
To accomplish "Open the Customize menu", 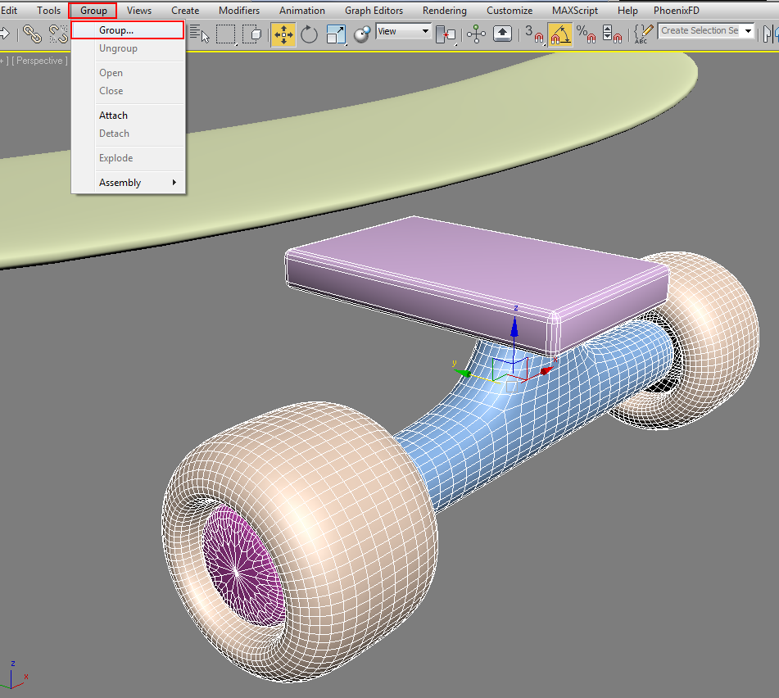I will pyautogui.click(x=510, y=11).
